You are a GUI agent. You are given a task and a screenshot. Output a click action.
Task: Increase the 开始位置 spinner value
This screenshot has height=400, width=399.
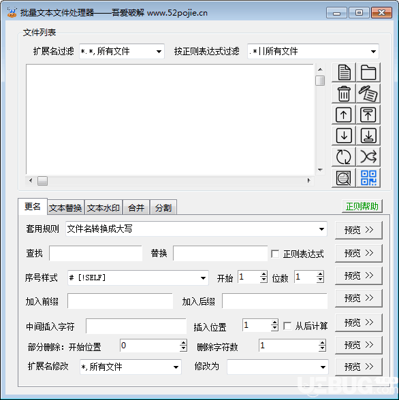pos(183,343)
